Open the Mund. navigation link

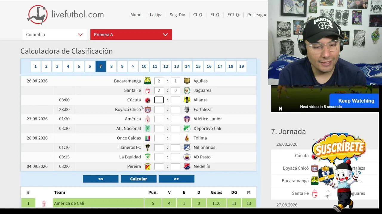(136, 15)
